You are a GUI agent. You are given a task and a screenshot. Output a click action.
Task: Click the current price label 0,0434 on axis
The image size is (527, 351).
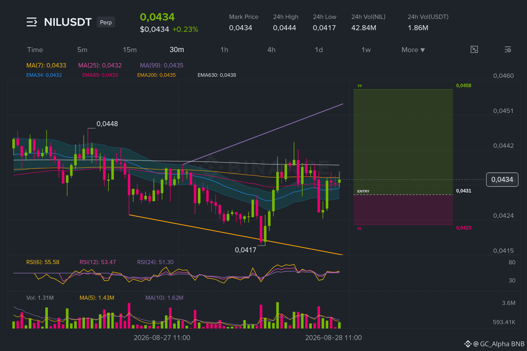[x=502, y=180]
